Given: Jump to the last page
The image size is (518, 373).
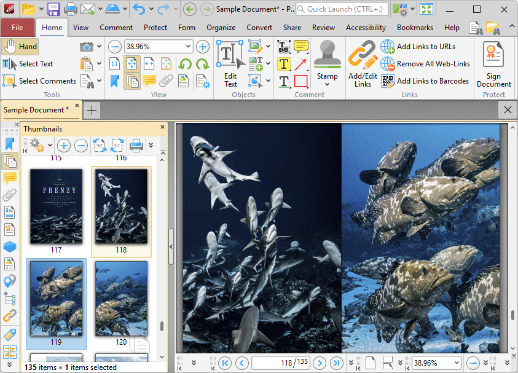Looking at the screenshot, I should click(336, 363).
